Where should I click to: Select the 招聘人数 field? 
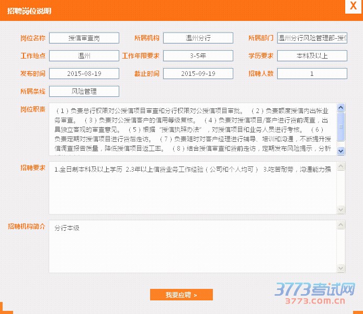pos(312,74)
